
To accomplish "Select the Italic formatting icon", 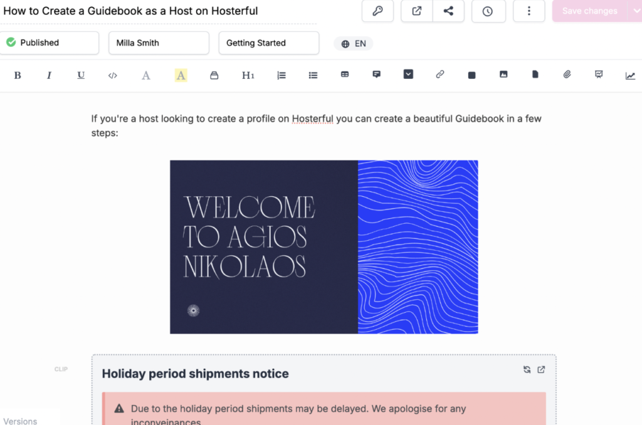I will coord(49,75).
